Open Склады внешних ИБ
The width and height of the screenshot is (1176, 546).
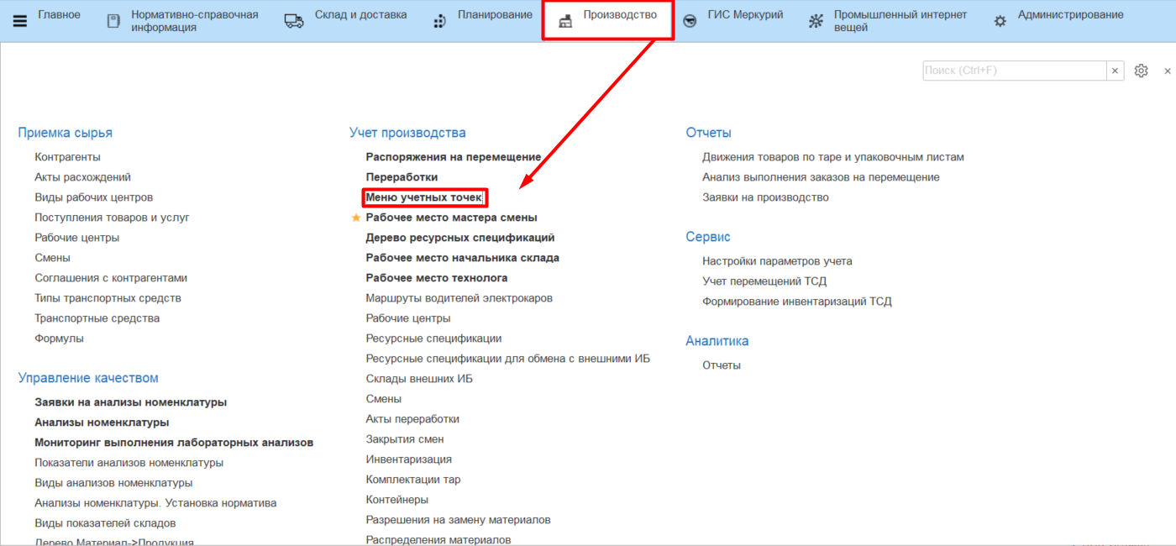coord(419,379)
